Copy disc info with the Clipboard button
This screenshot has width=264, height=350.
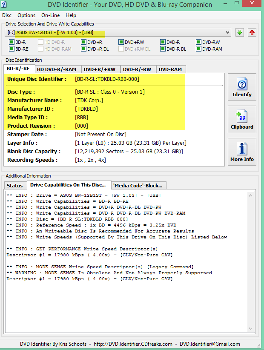[x=242, y=119]
